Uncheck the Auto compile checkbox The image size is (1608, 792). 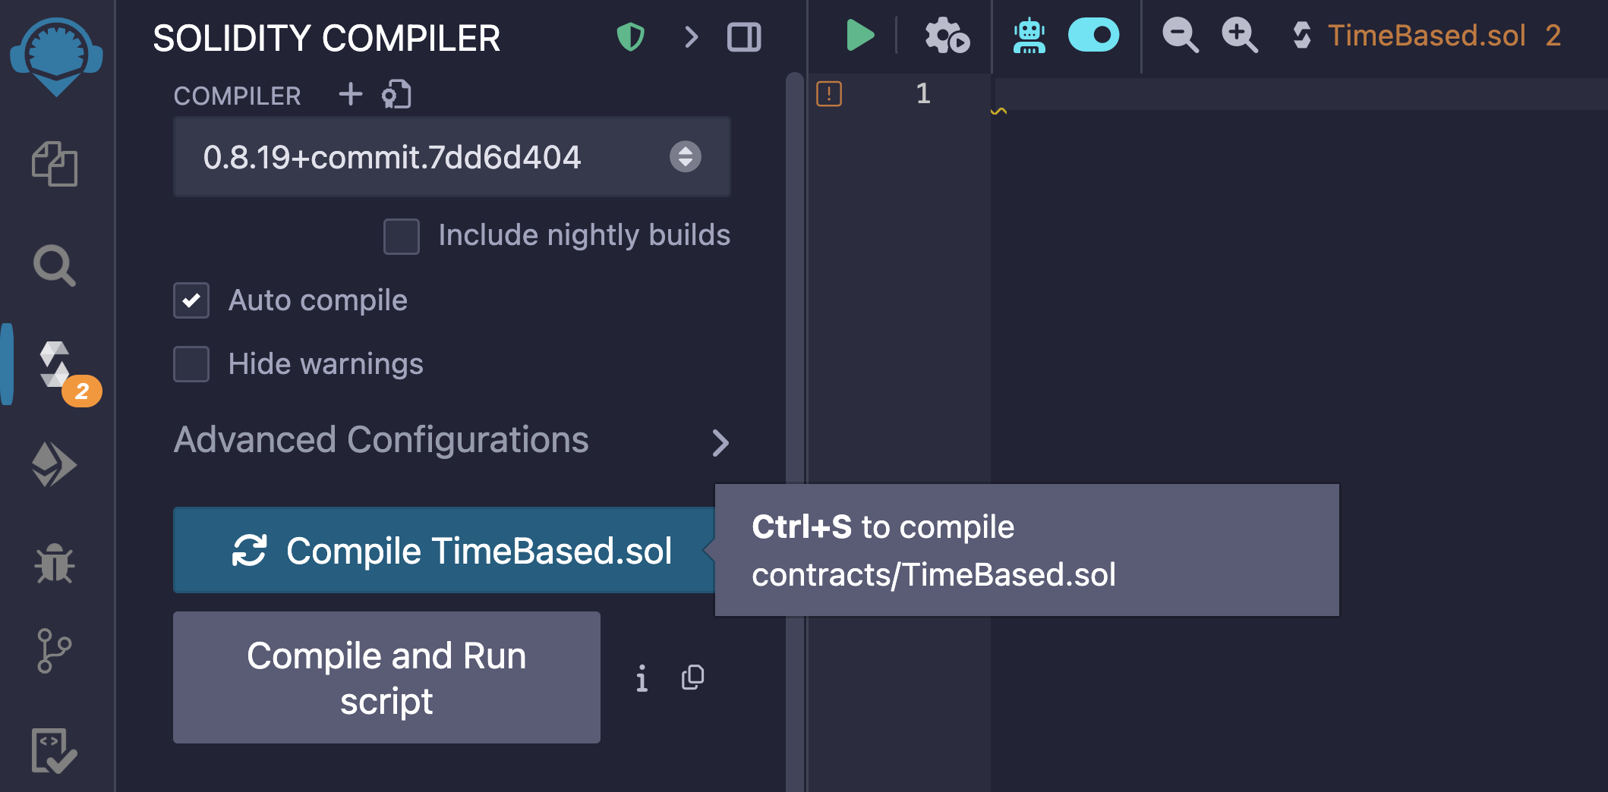coord(191,300)
